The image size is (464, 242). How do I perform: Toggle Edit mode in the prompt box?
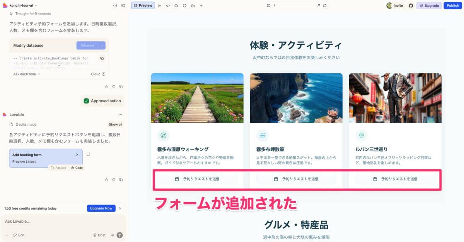19,235
